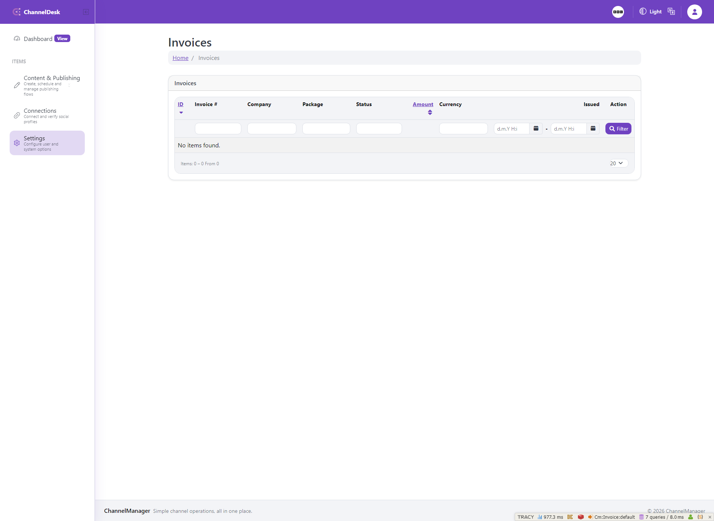The image size is (714, 521).
Task: Click the View badge next to Dashboard
Action: (x=62, y=39)
